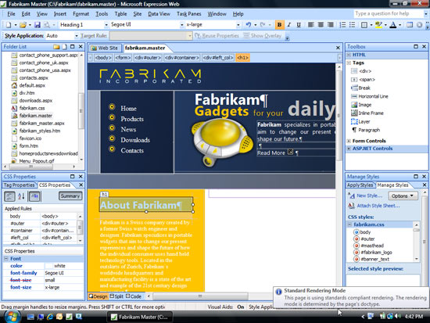Screen dimensions: 430x323
Task: Click the Fabrikam Master taskbar button
Action: pyautogui.click(x=140, y=317)
